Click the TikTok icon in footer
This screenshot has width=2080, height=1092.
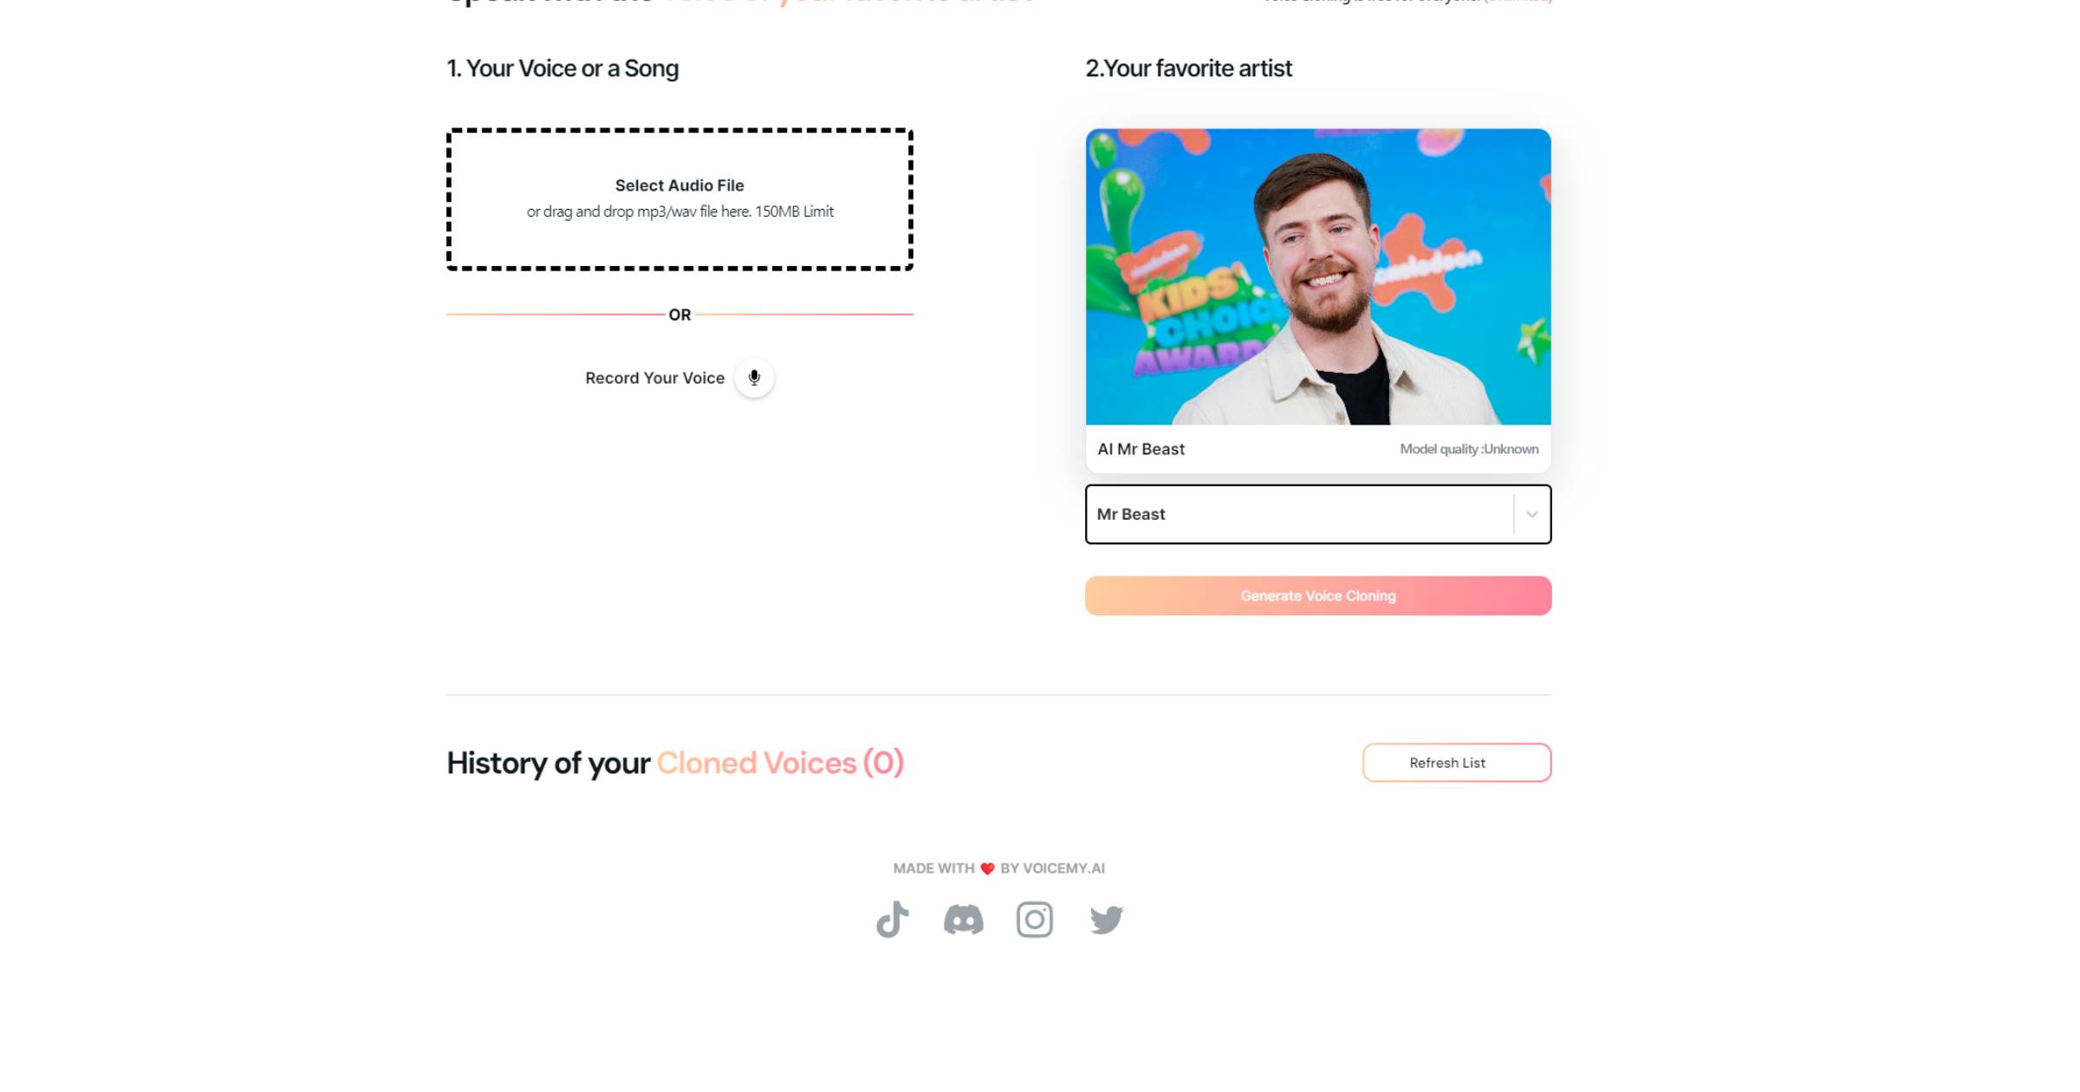892,919
